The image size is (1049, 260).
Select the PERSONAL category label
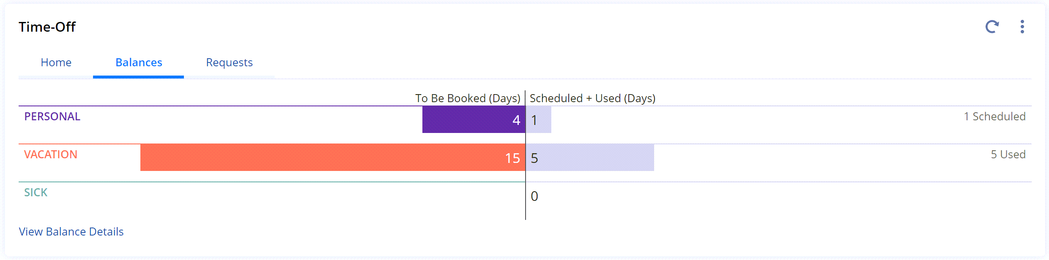(52, 116)
